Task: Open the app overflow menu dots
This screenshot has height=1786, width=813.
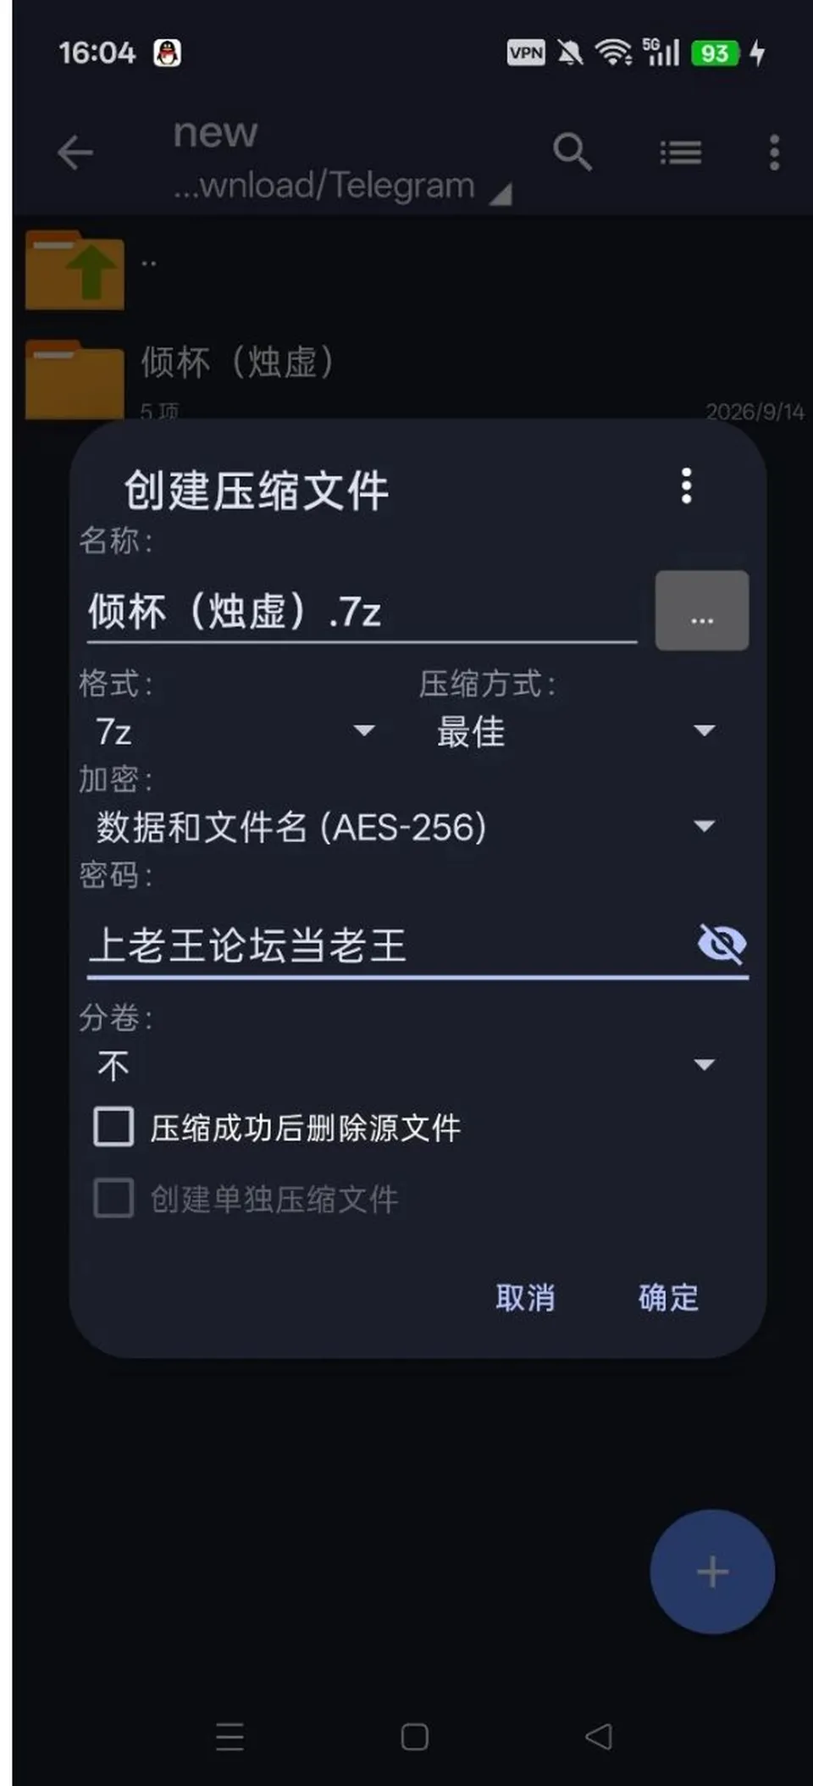Action: tap(774, 153)
